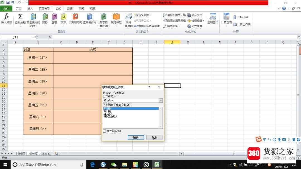
Task: Click Calculate Sheet (计算工作表)
Action: click(x=242, y=24)
